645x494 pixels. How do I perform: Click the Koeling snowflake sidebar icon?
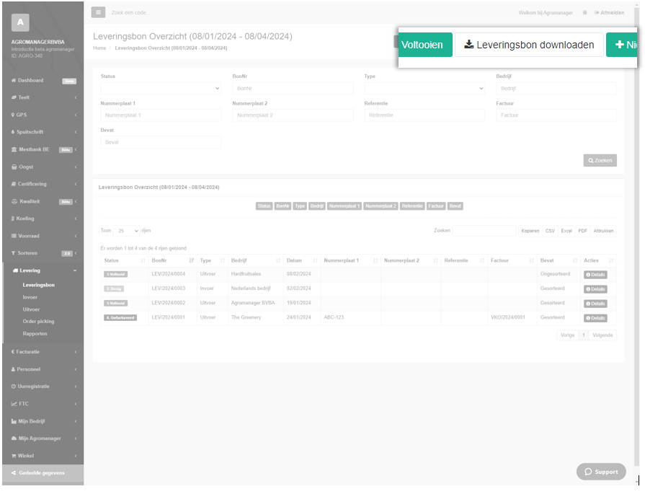click(14, 219)
